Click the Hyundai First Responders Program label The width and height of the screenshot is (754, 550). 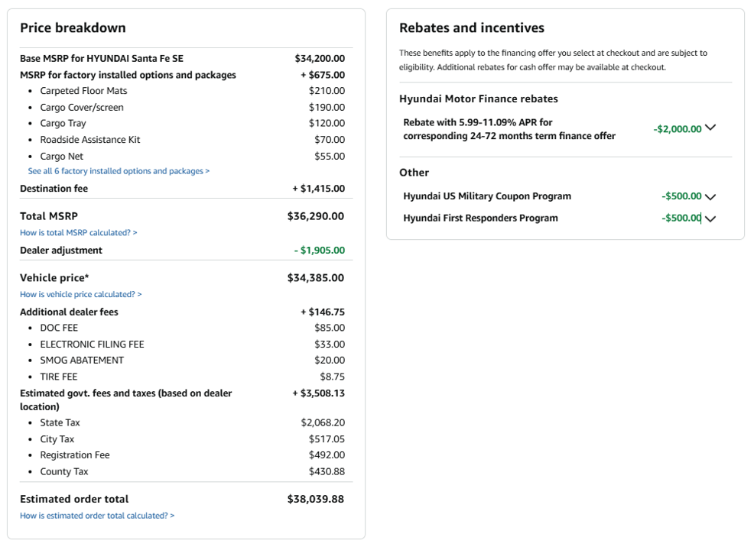(480, 218)
